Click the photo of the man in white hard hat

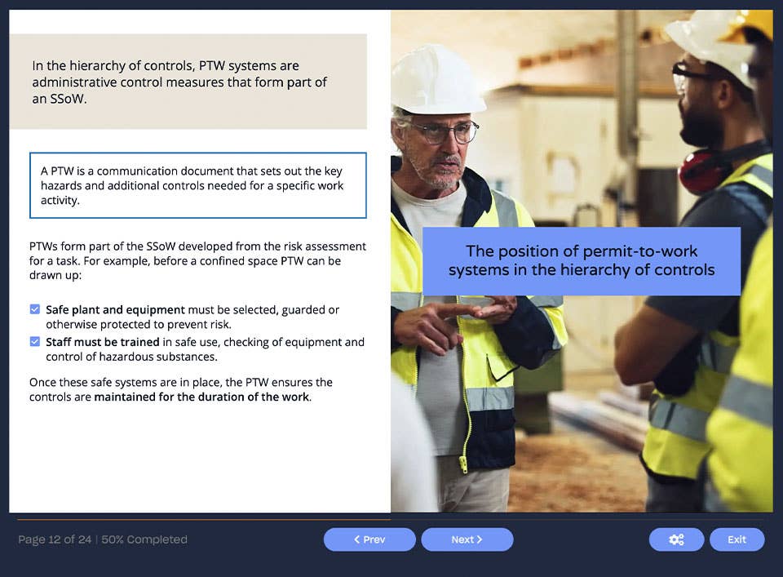[582, 261]
